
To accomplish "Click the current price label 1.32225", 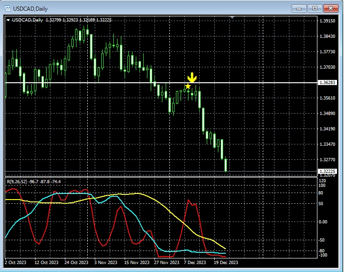I will tap(326, 172).
